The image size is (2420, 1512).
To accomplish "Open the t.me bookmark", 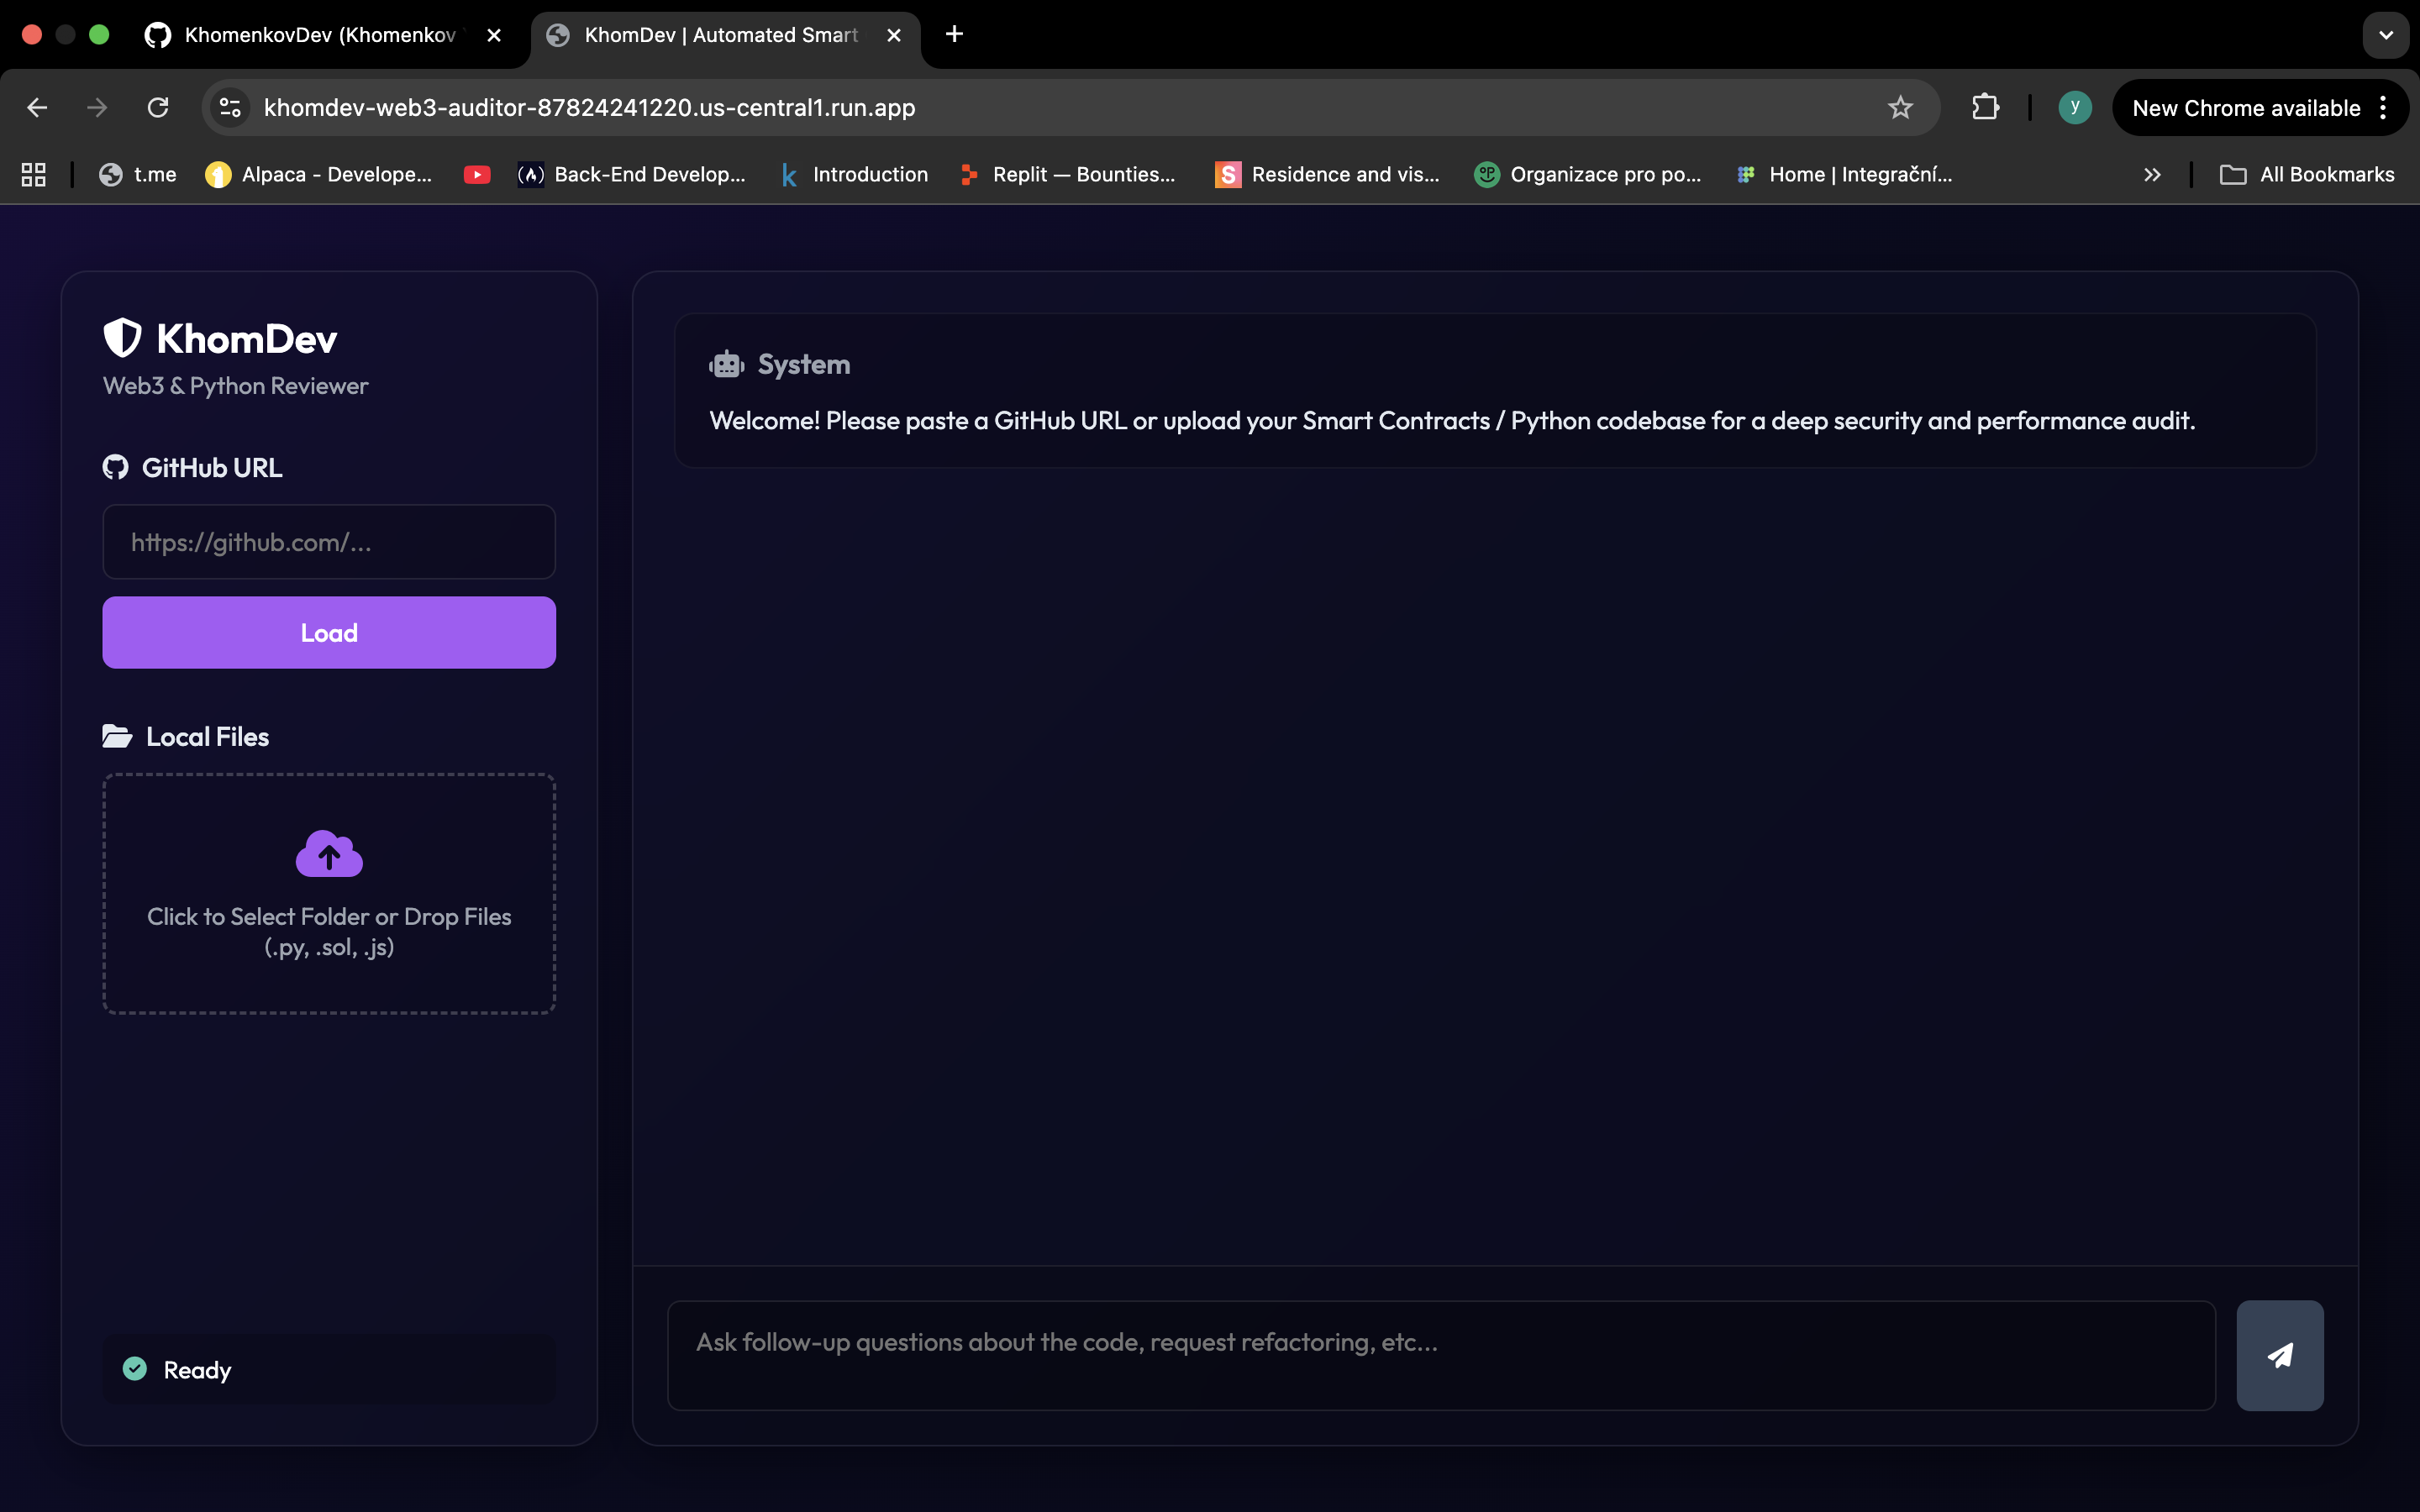I will point(138,174).
